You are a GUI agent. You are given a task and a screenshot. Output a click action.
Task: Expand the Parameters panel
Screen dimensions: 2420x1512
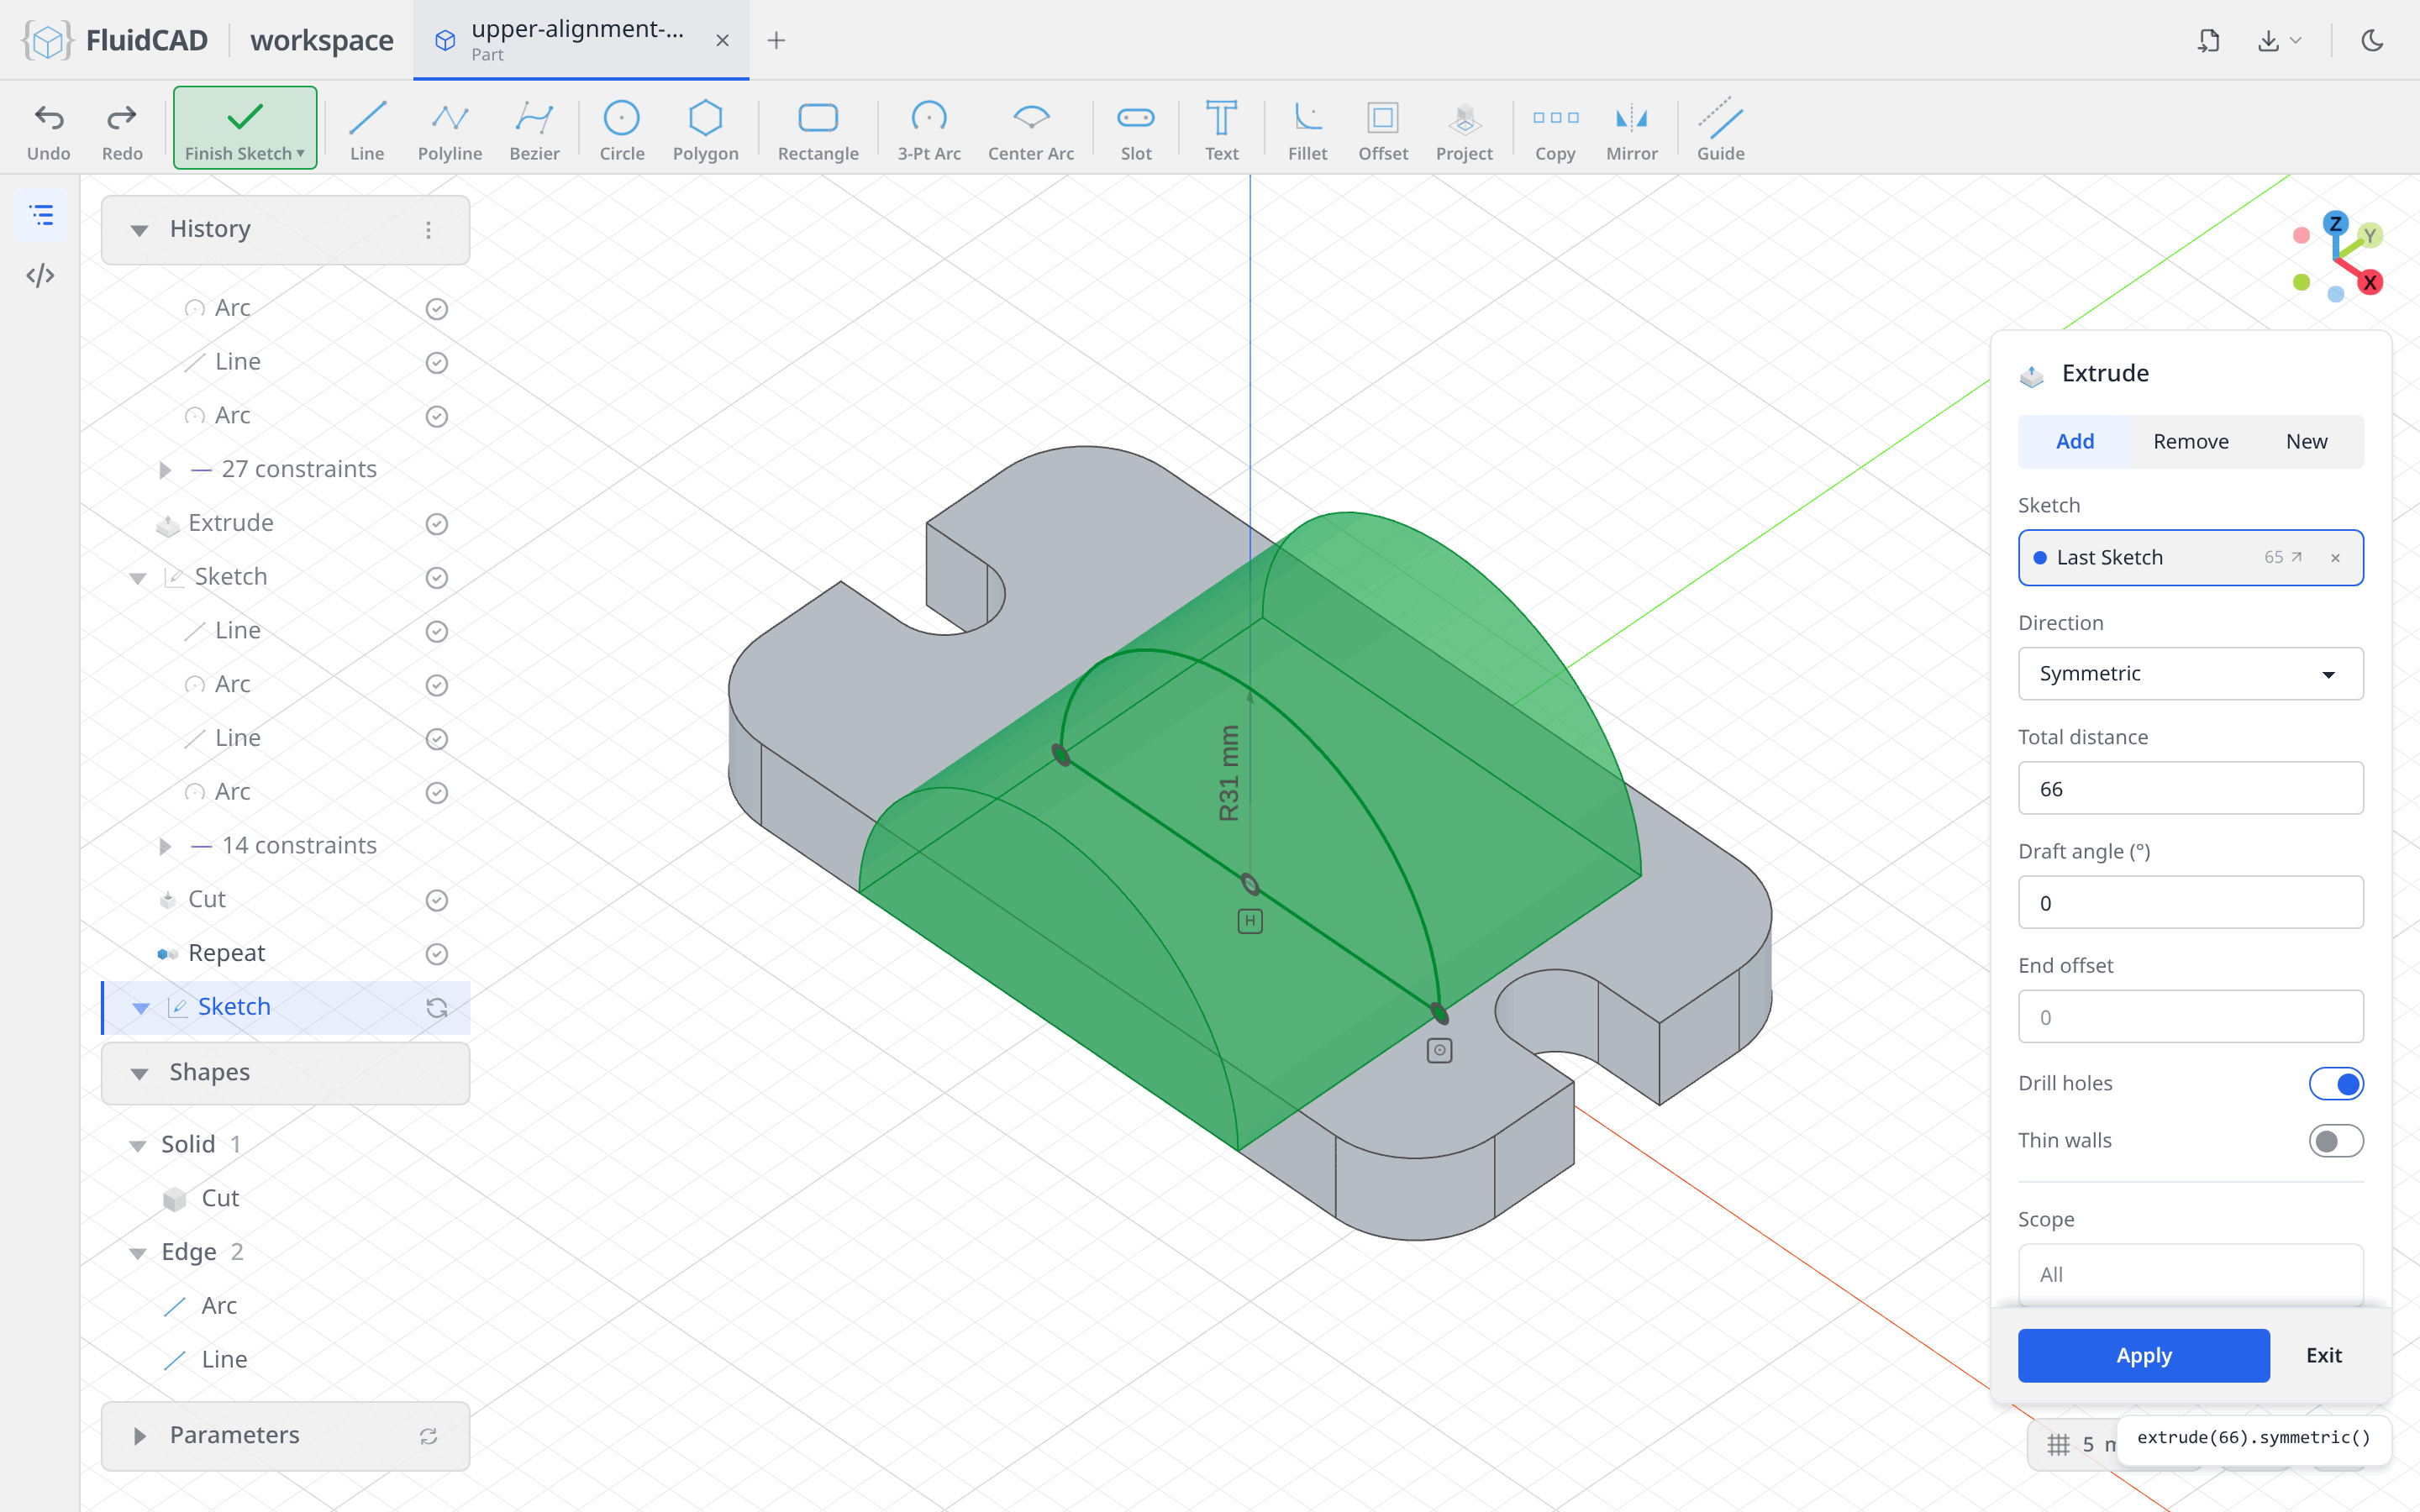pyautogui.click(x=139, y=1436)
